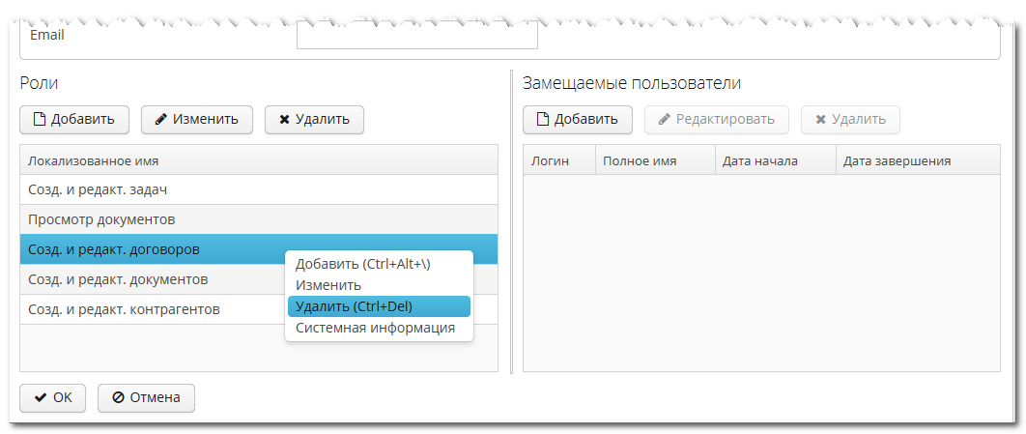Viewport: 1026px width, 434px height.
Task: Click into the Email input field
Action: pos(416,36)
